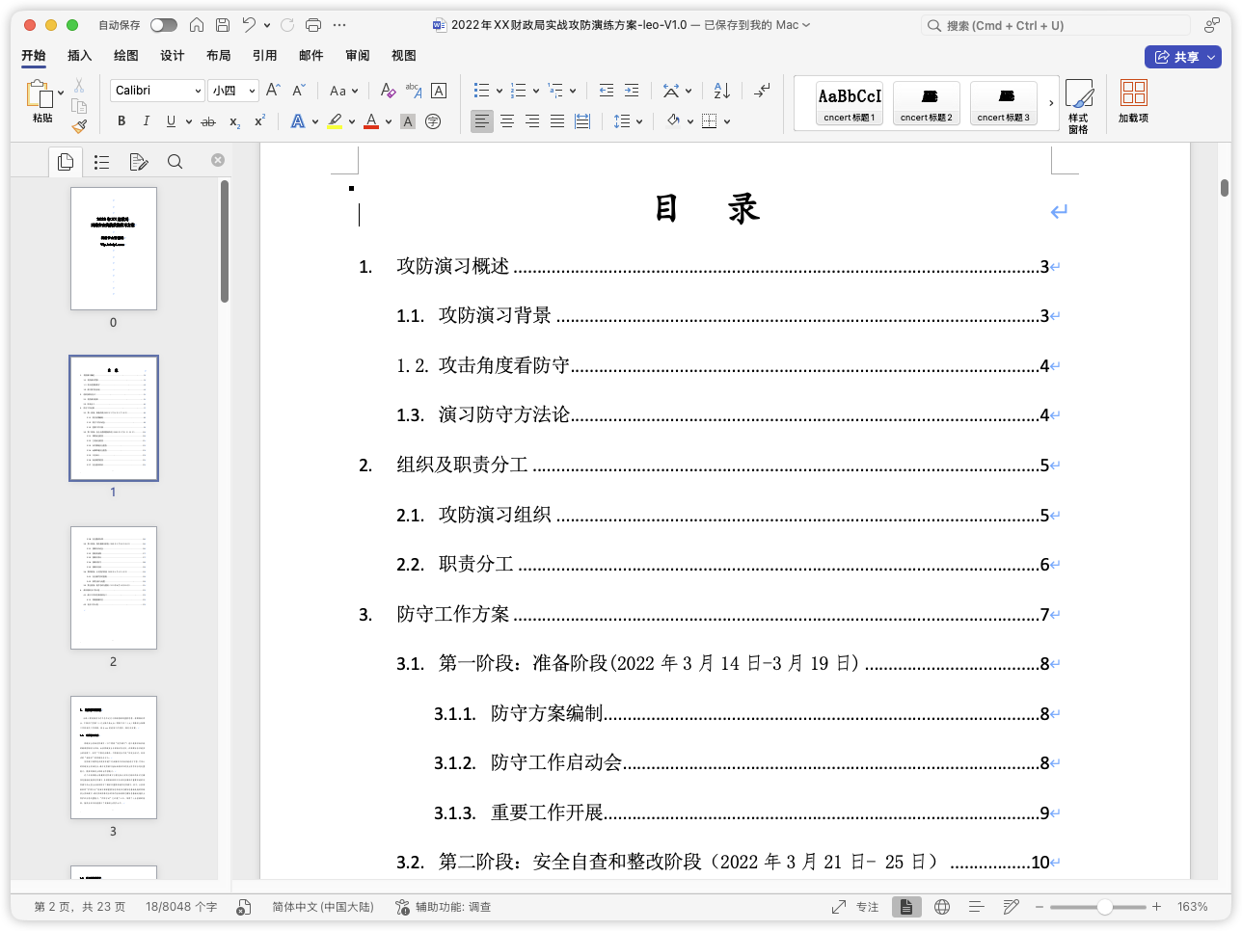Toggle bold formatting

click(x=121, y=121)
